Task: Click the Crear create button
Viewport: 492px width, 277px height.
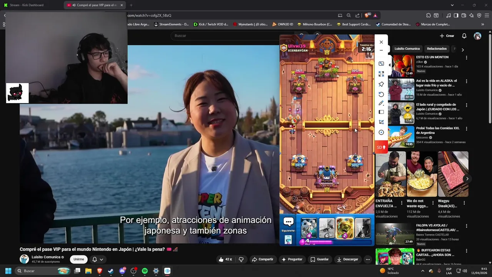Action: coord(447,36)
